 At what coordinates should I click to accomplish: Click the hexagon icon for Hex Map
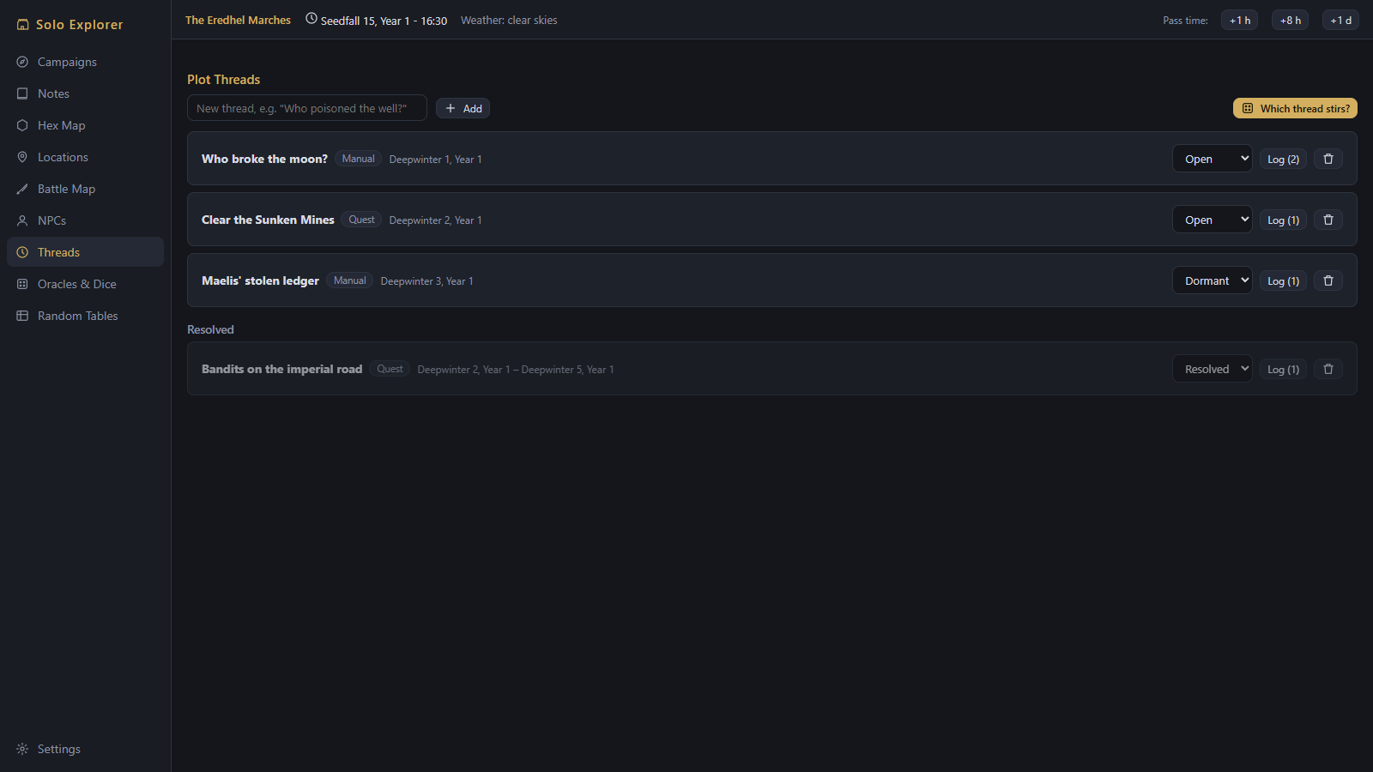pyautogui.click(x=22, y=125)
